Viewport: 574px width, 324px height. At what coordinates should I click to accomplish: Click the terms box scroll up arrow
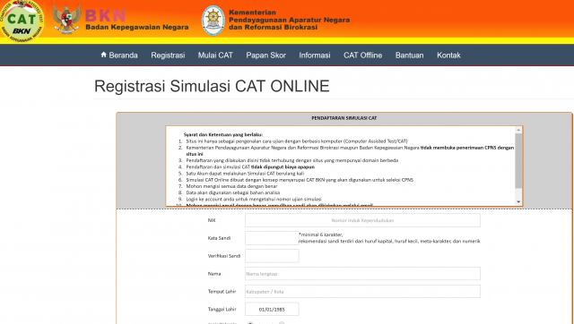518,130
